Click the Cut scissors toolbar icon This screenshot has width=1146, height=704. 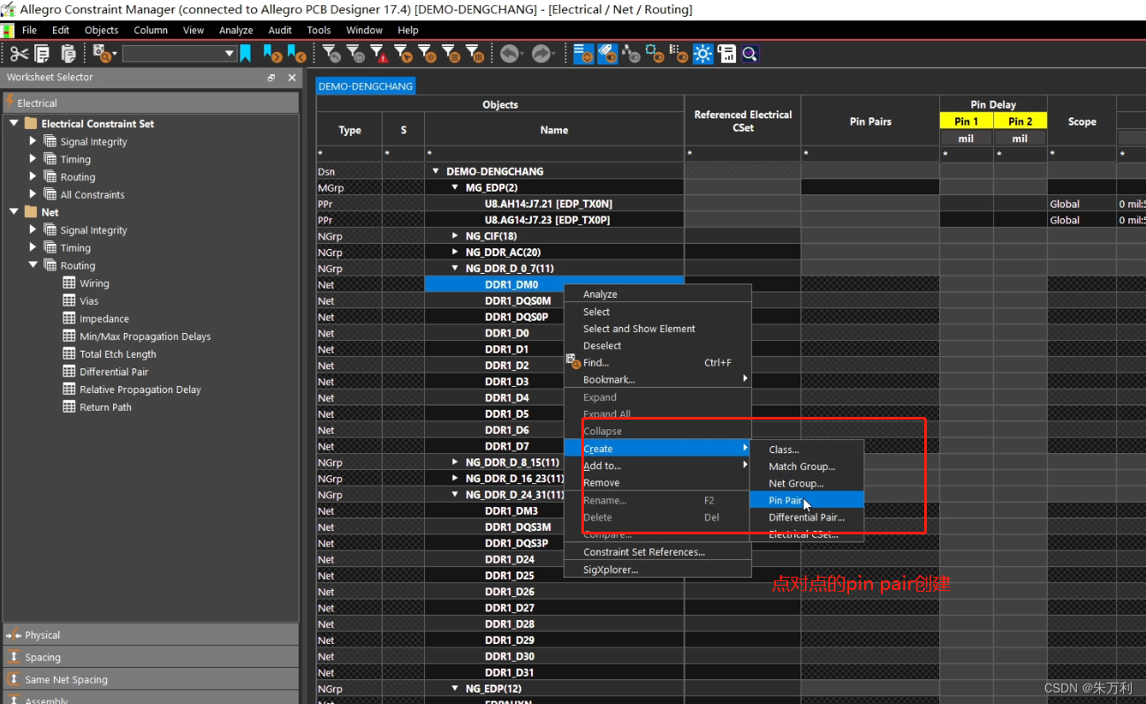click(x=19, y=54)
